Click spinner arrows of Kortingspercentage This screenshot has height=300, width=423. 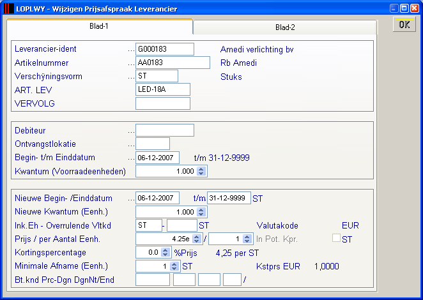[x=165, y=252]
